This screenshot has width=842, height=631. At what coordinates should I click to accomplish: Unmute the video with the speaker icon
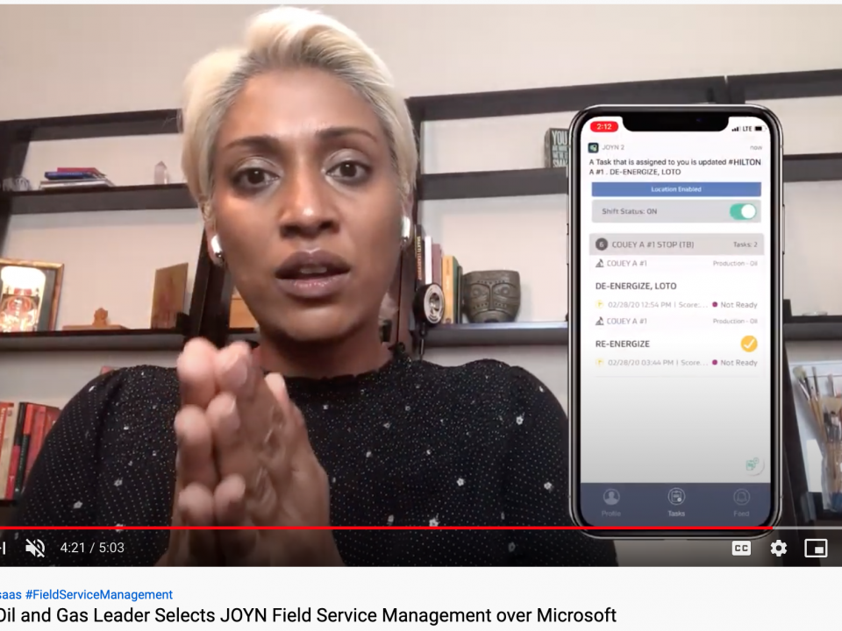point(35,548)
